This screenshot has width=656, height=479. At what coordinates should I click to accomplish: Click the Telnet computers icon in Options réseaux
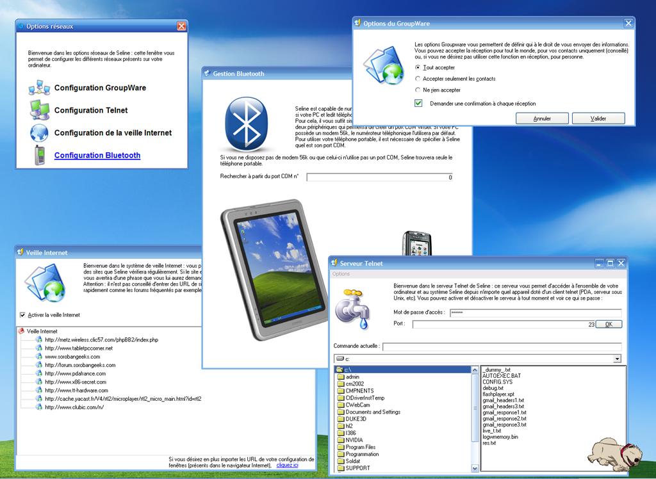(x=39, y=110)
